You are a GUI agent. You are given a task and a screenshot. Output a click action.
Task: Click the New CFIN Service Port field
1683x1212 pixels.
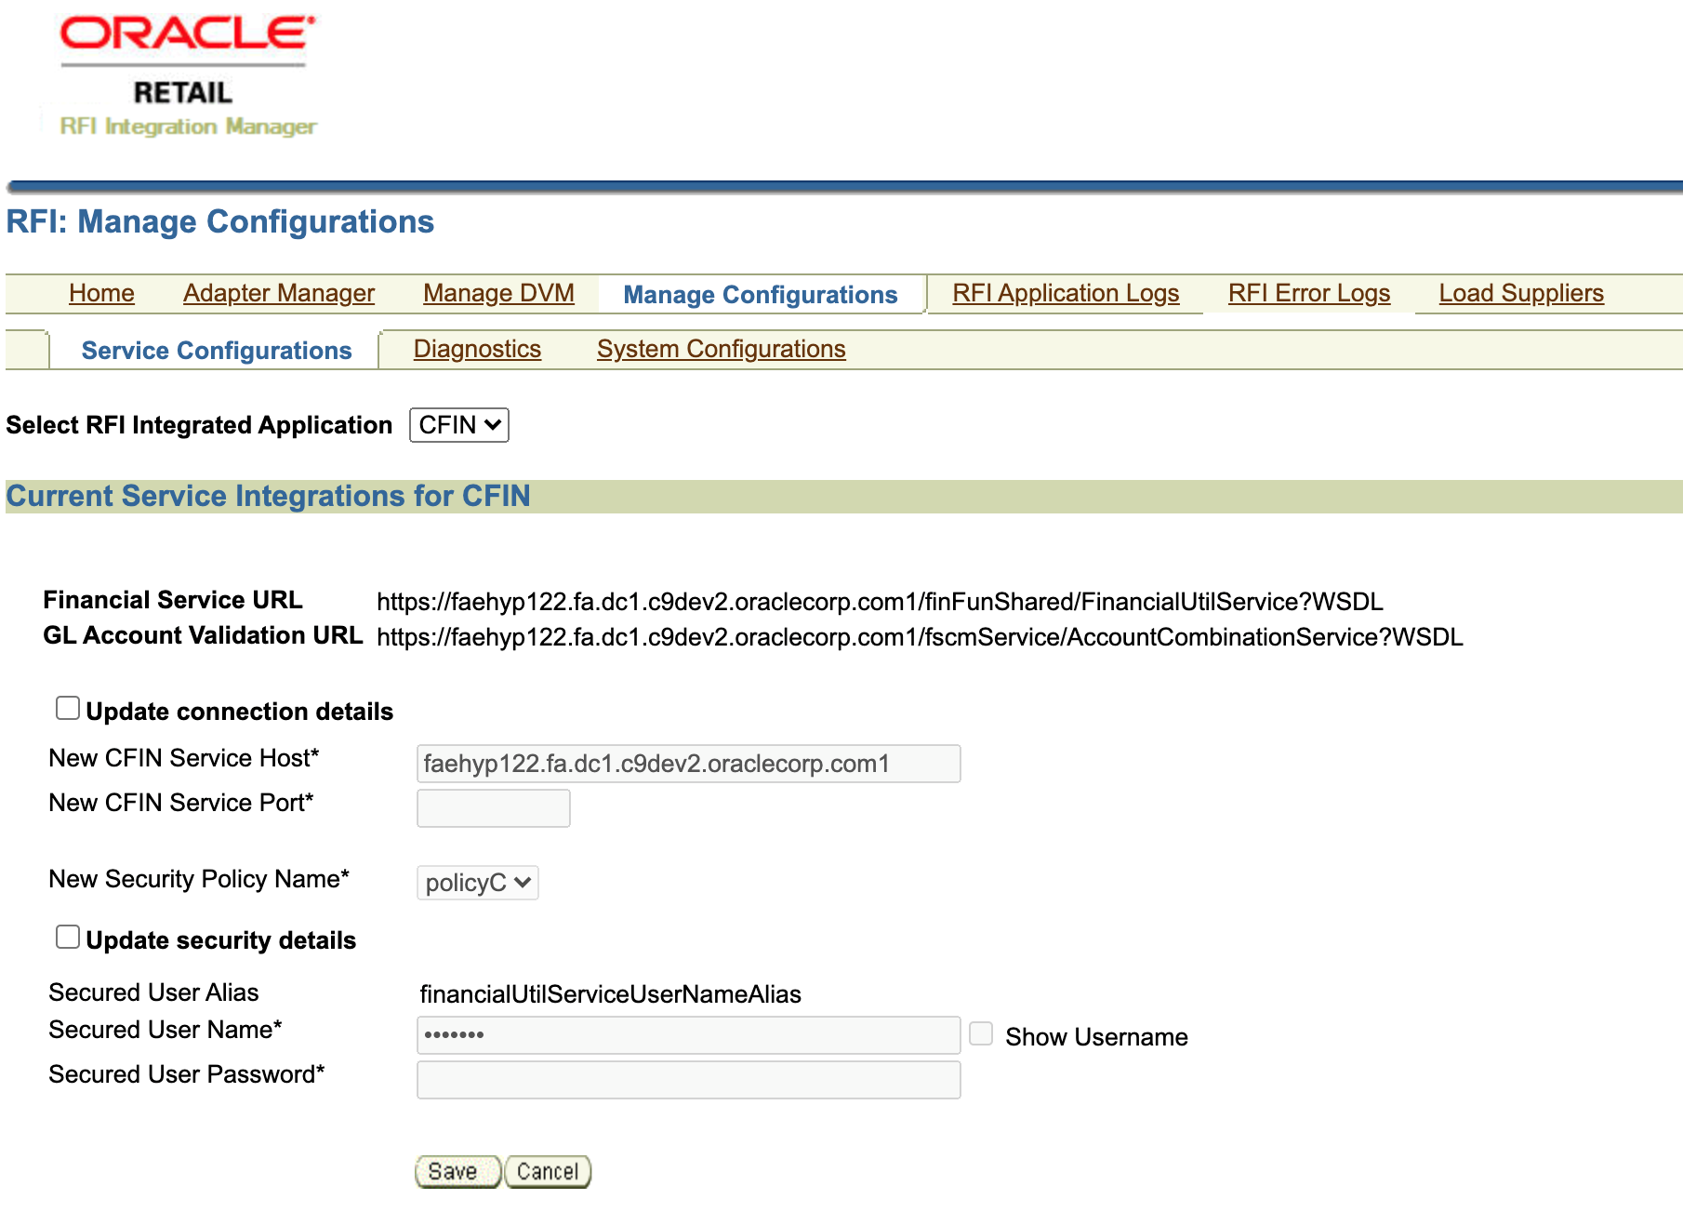pyautogui.click(x=494, y=808)
